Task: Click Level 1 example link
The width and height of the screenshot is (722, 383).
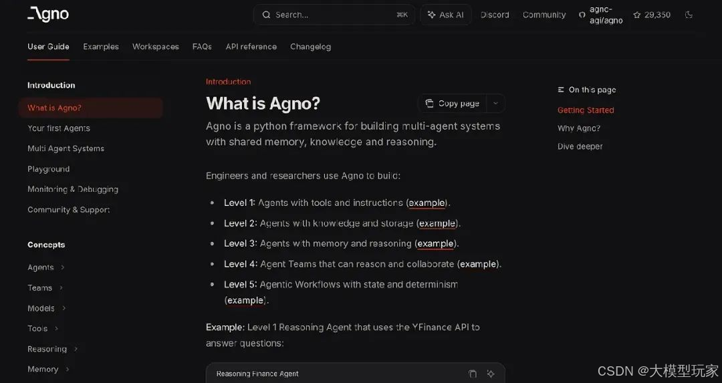Action: (x=427, y=203)
